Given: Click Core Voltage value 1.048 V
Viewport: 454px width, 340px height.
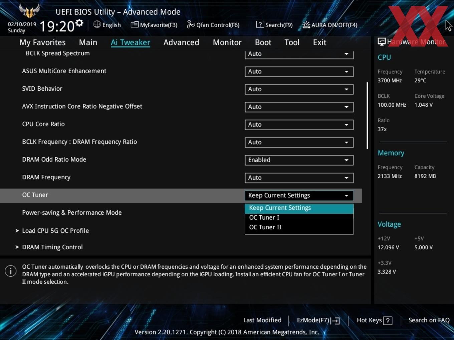Looking at the screenshot, I should coord(424,105).
